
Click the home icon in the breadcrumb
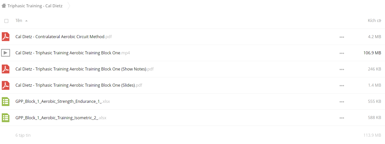coord(4,6)
